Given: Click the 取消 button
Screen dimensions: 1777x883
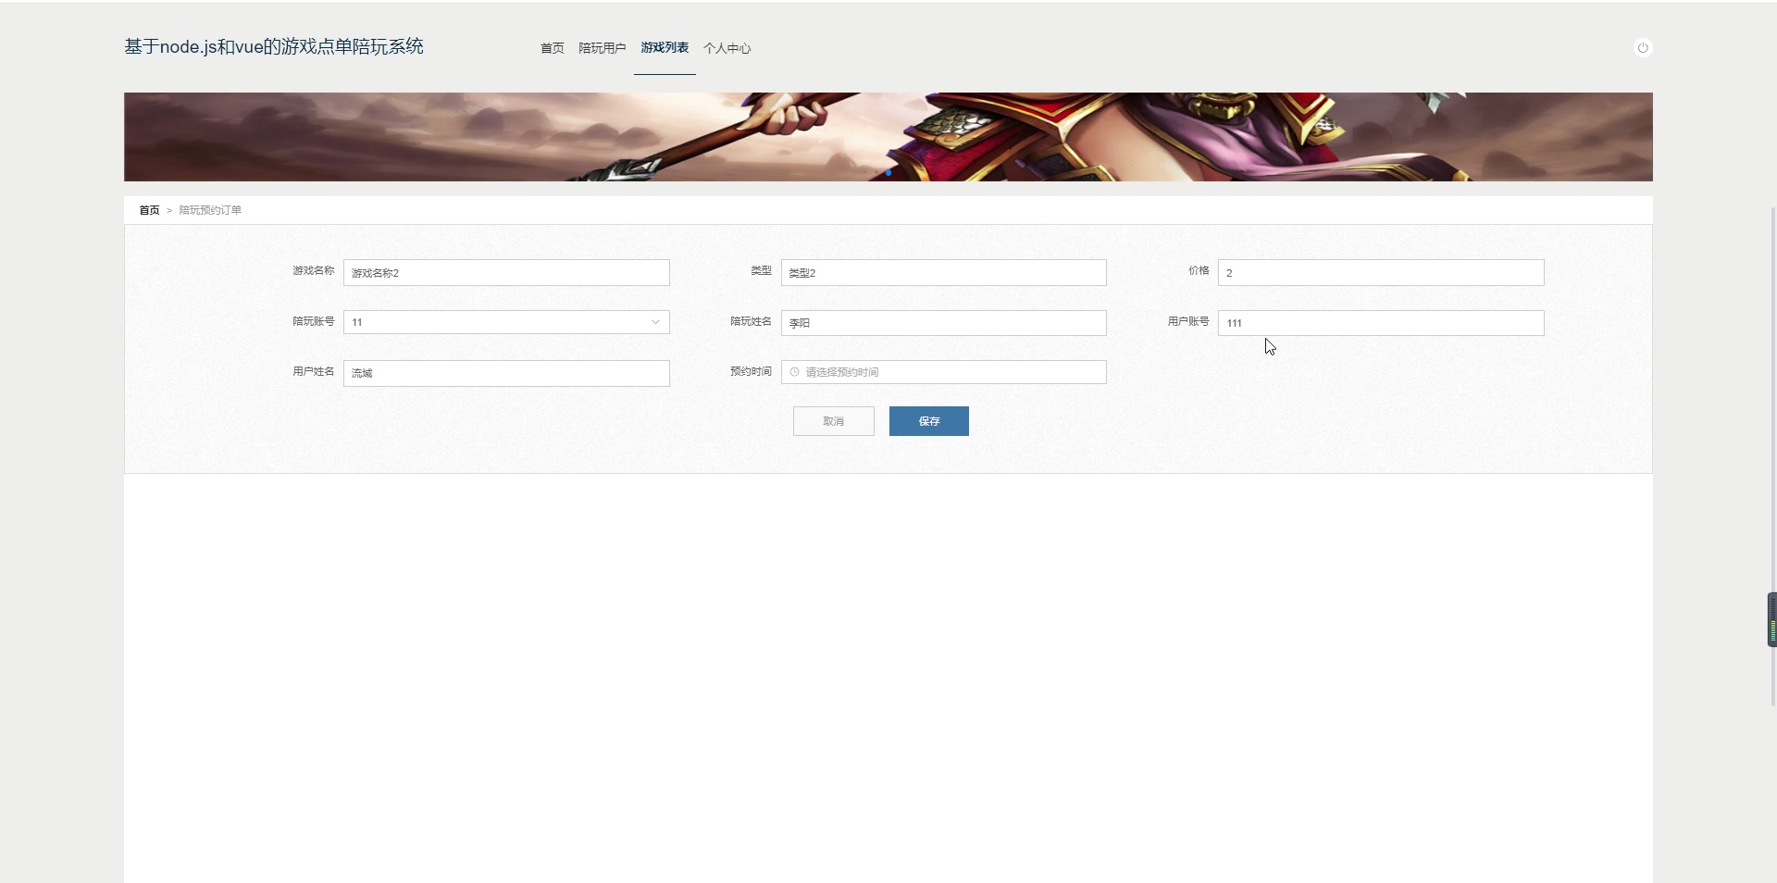Looking at the screenshot, I should pyautogui.click(x=834, y=421).
